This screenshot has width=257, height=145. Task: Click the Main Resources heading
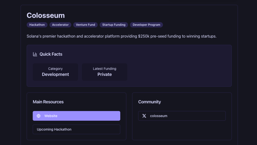pyautogui.click(x=48, y=102)
